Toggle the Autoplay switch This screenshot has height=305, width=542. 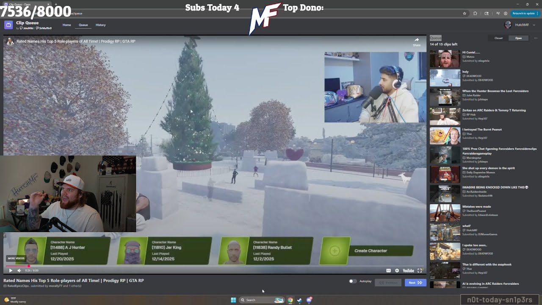coord(352,281)
